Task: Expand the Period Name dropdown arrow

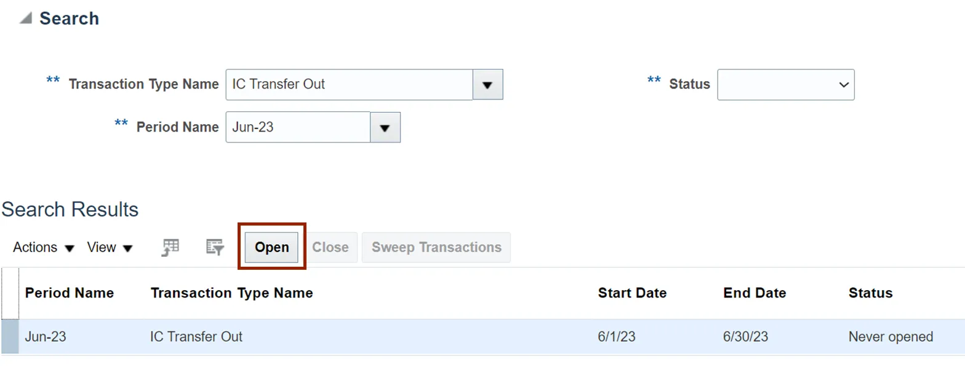Action: point(385,127)
